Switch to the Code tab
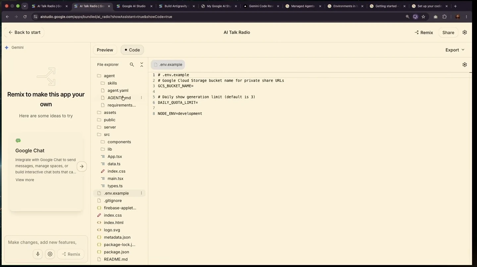 (x=132, y=50)
